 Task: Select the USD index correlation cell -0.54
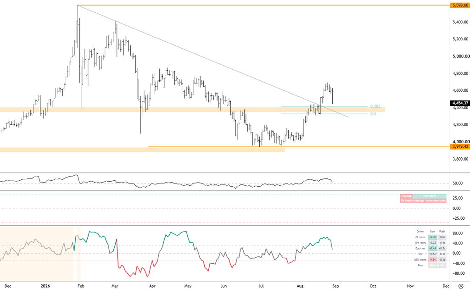pos(432,260)
